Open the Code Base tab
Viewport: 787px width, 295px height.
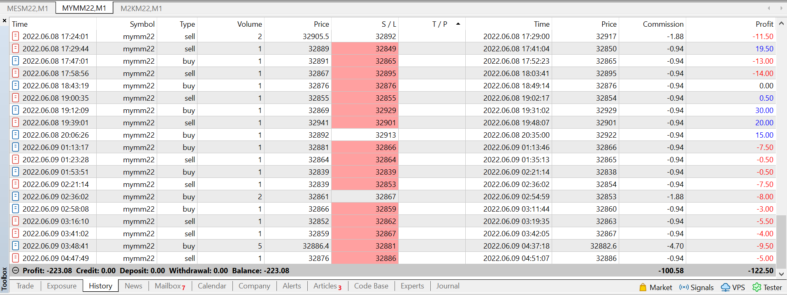371,286
